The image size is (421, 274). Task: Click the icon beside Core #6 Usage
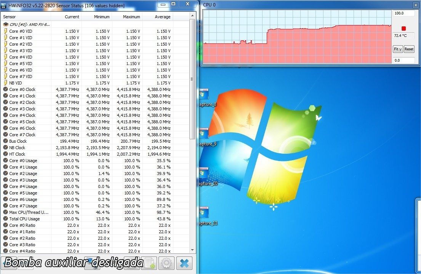coord(5,199)
